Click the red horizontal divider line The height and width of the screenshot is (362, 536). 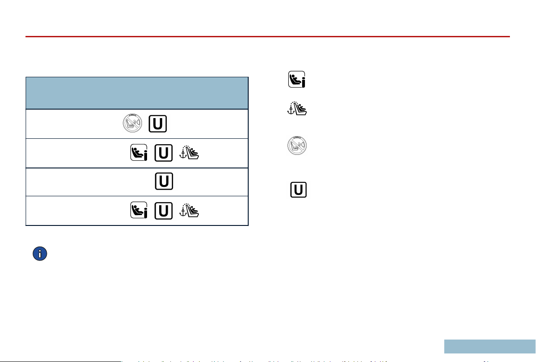click(x=268, y=36)
